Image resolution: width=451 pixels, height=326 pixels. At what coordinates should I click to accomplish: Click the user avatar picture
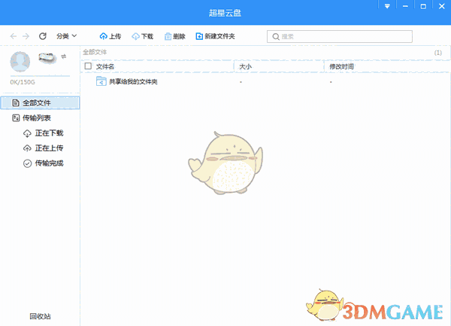click(x=20, y=62)
